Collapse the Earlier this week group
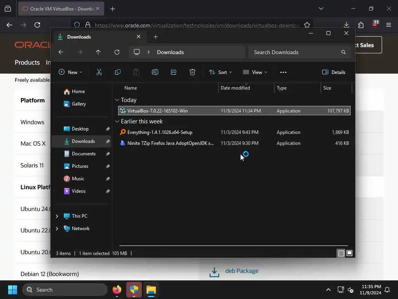The height and width of the screenshot is (299, 398). [x=117, y=121]
